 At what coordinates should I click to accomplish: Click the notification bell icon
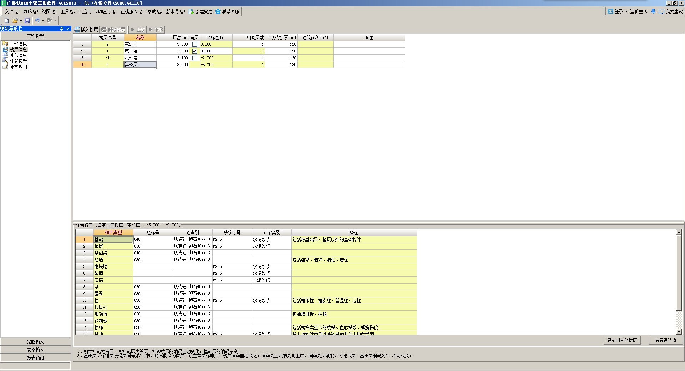tap(653, 11)
